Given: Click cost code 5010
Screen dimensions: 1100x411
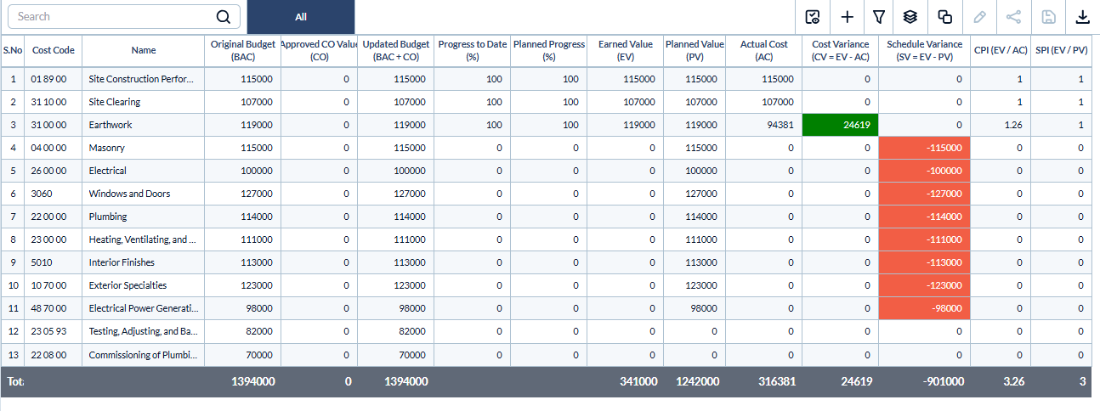Looking at the screenshot, I should tap(54, 262).
